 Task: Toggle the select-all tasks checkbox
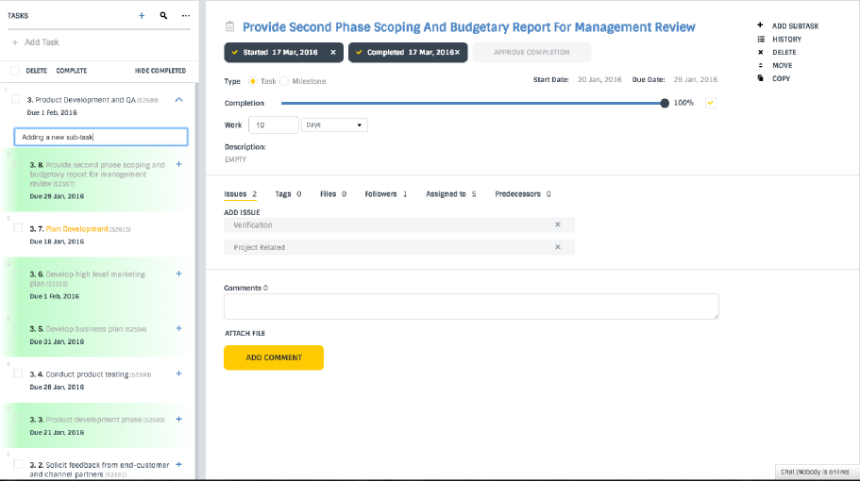click(15, 71)
